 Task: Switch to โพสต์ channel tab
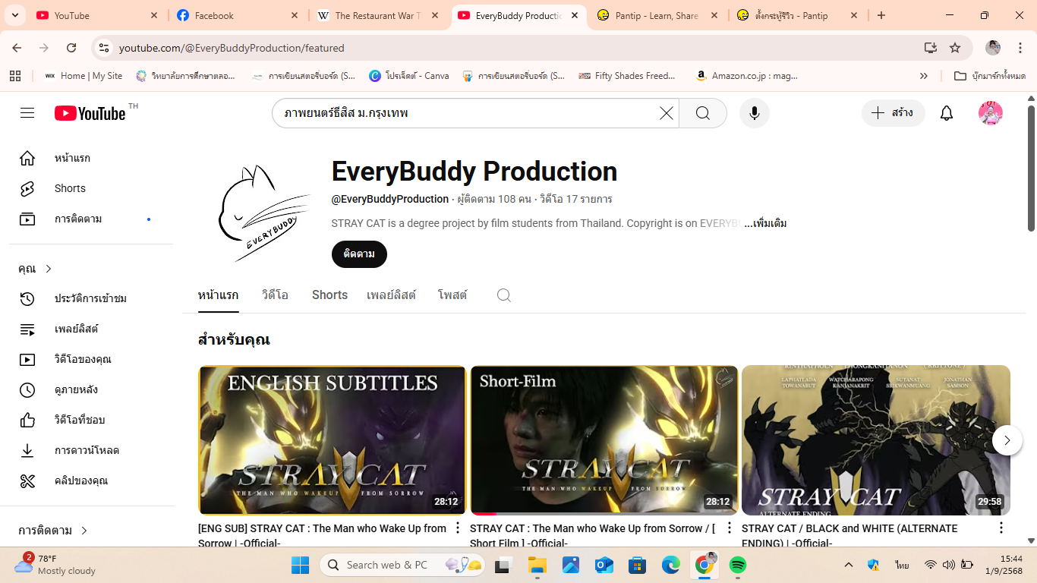point(452,295)
